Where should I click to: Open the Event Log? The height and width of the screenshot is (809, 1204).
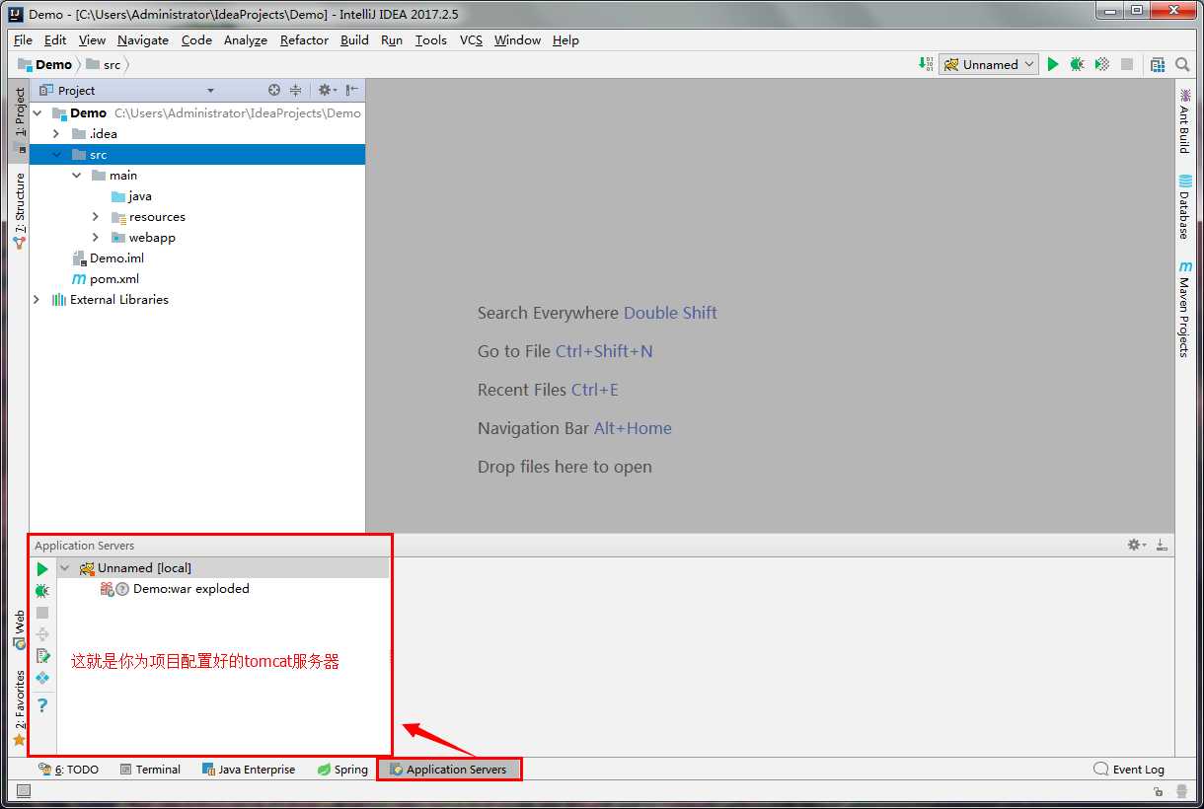1129,769
